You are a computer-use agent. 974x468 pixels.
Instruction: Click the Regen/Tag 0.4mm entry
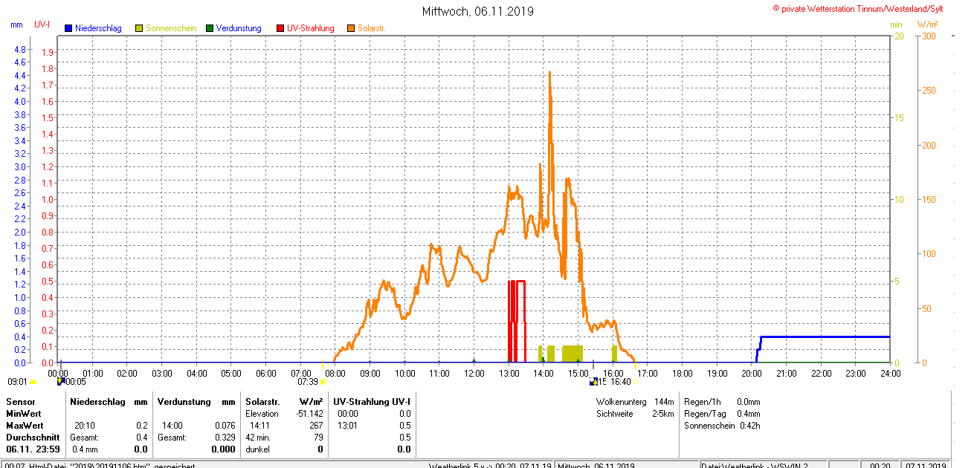pos(722,414)
